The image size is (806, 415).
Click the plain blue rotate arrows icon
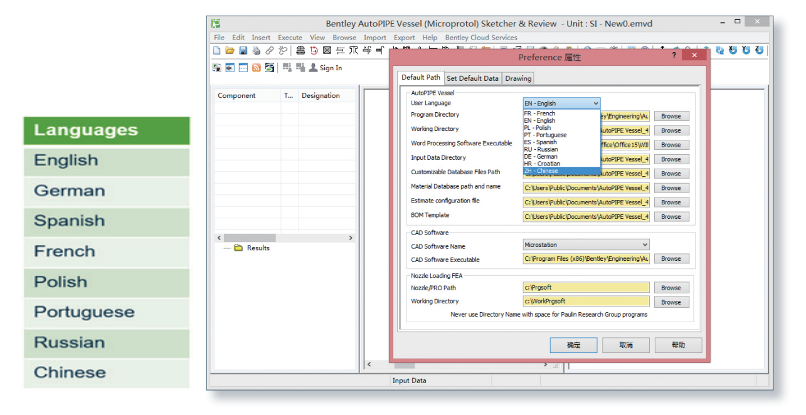coord(719,50)
